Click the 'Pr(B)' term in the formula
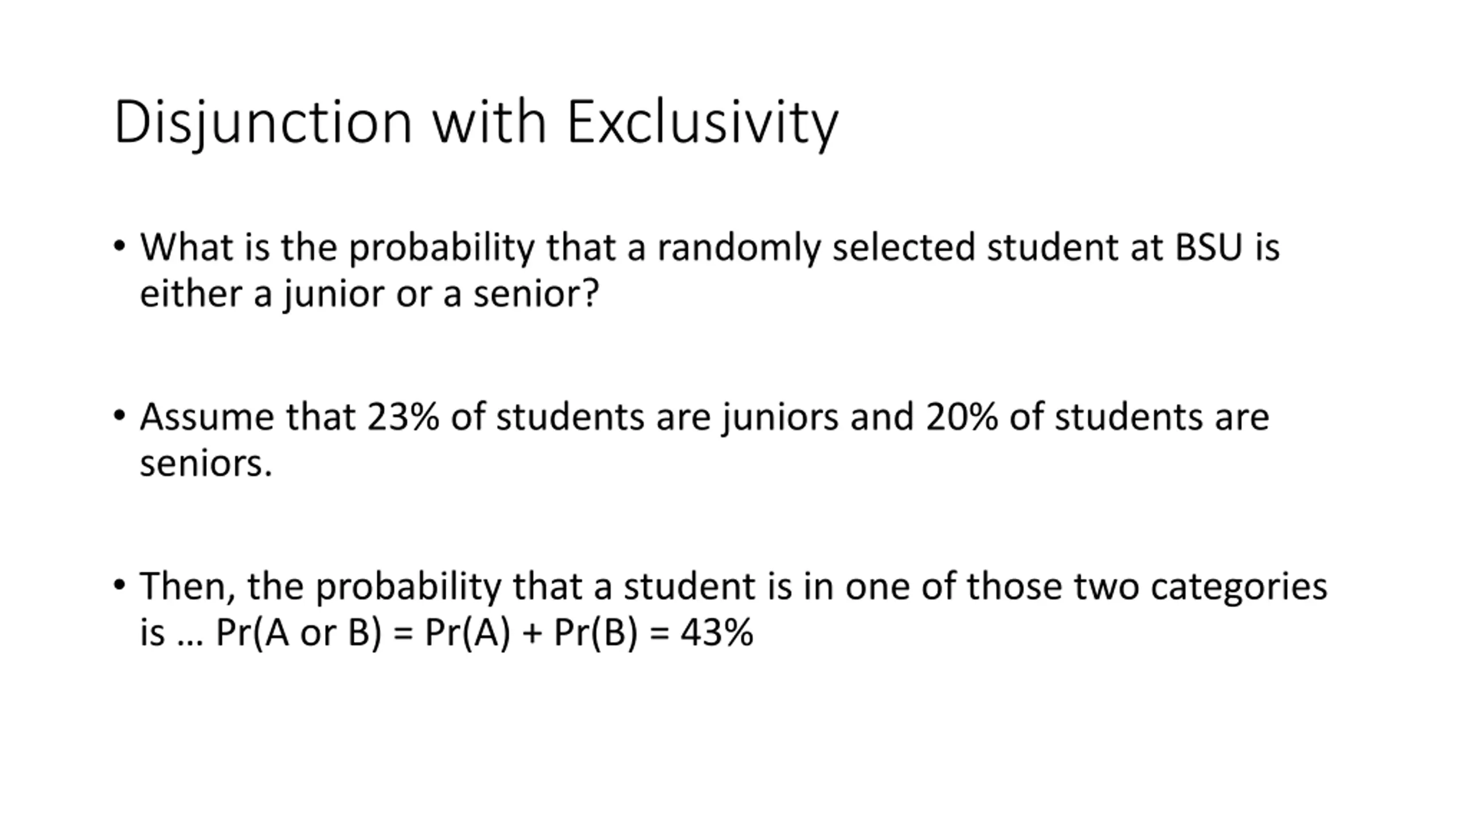The image size is (1468, 826). pos(595,633)
